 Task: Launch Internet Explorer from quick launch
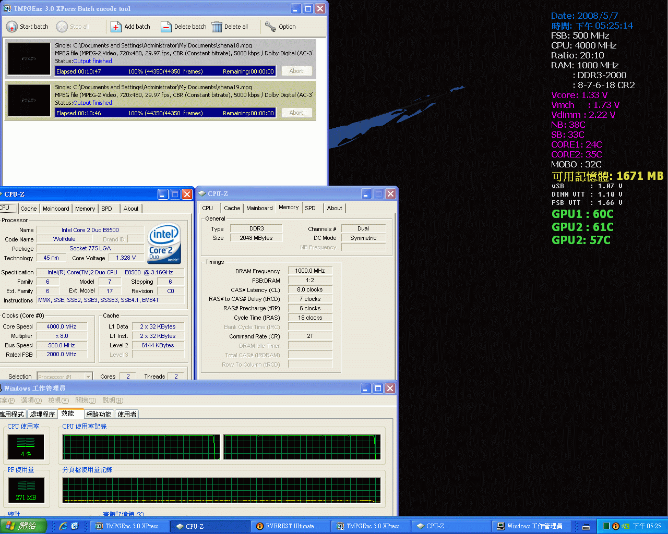coord(63,526)
